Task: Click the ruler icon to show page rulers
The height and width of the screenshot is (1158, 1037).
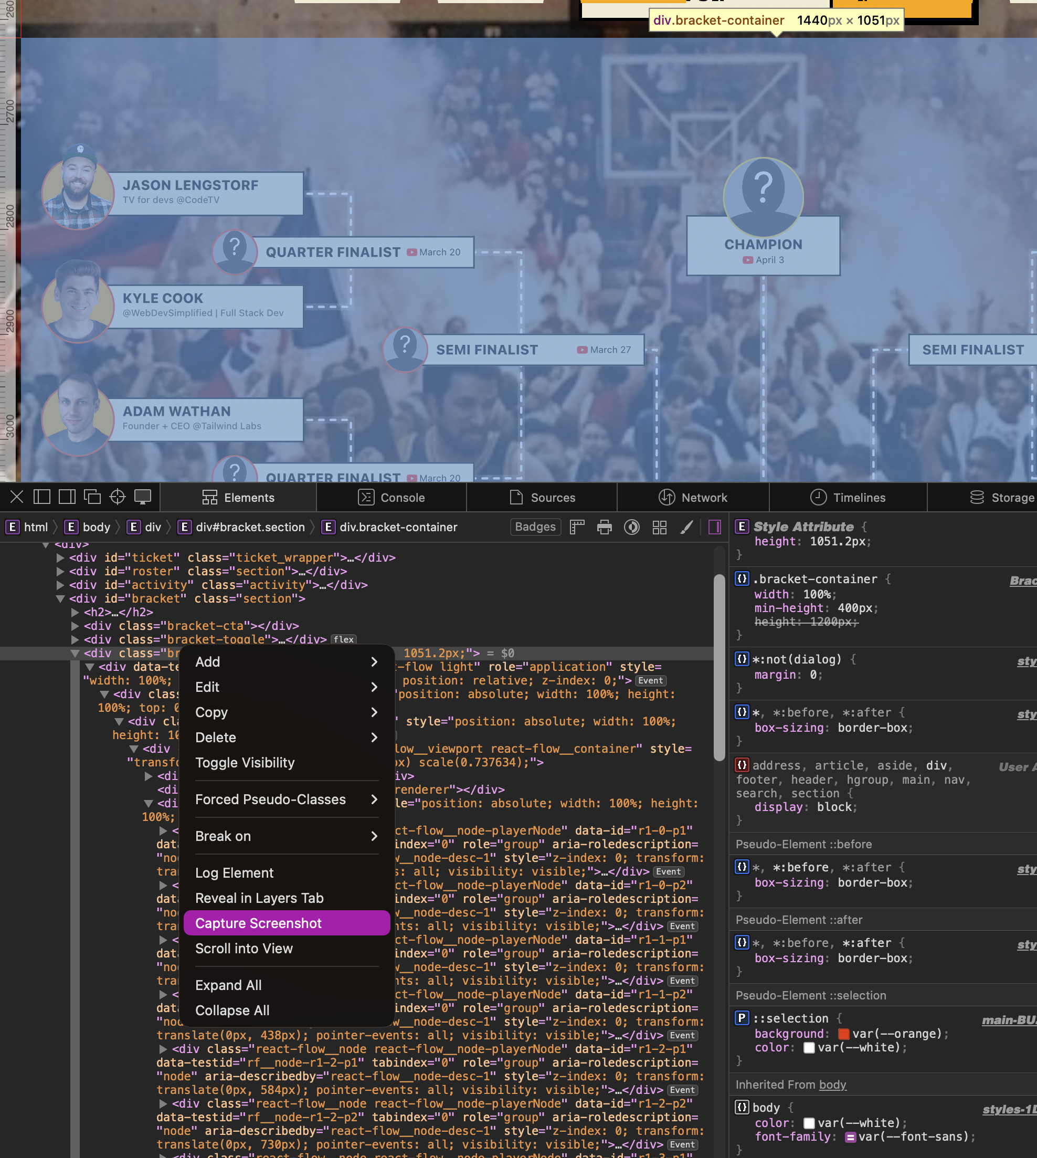Action: pos(577,527)
